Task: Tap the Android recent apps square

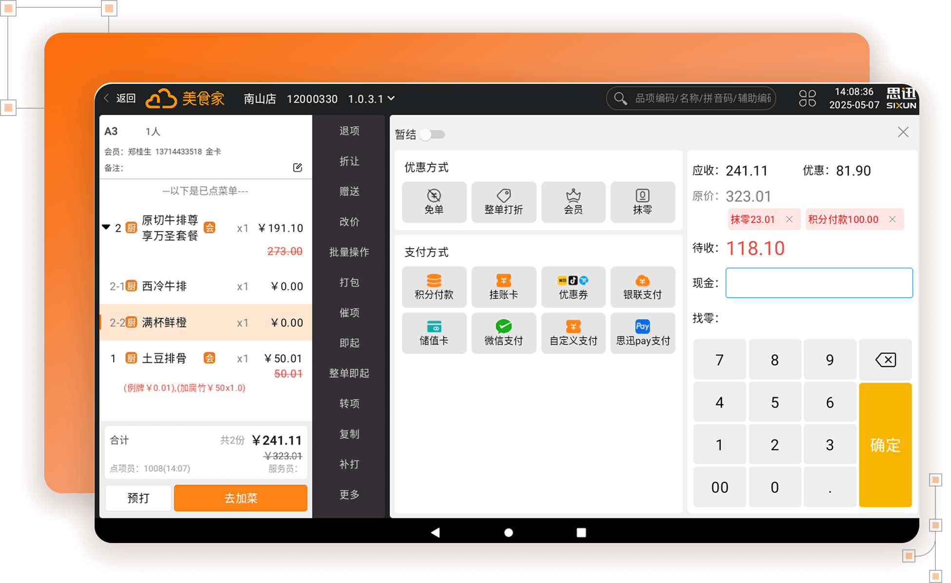Action: [x=581, y=532]
